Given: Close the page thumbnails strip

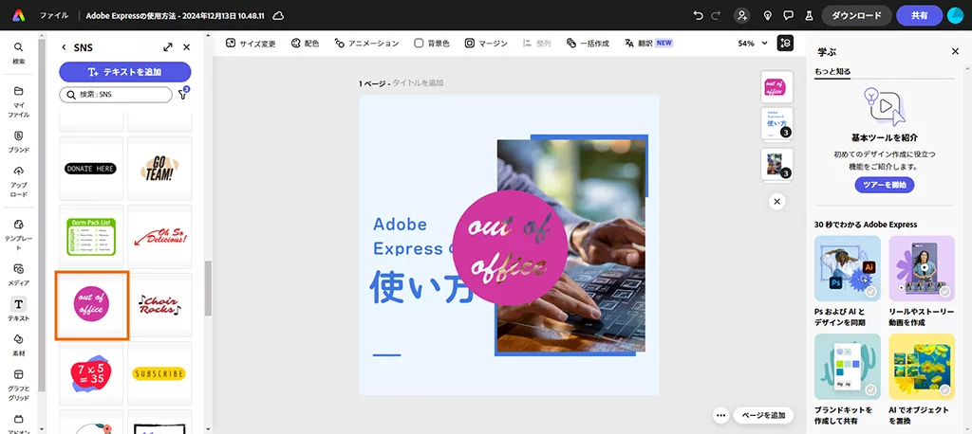Looking at the screenshot, I should point(776,201).
